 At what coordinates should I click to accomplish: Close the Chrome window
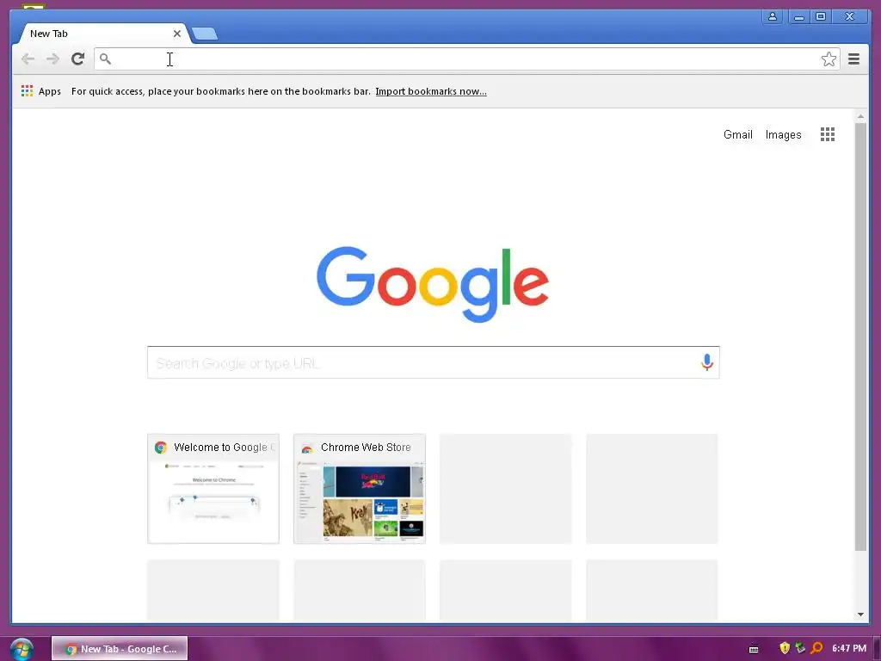pos(849,17)
